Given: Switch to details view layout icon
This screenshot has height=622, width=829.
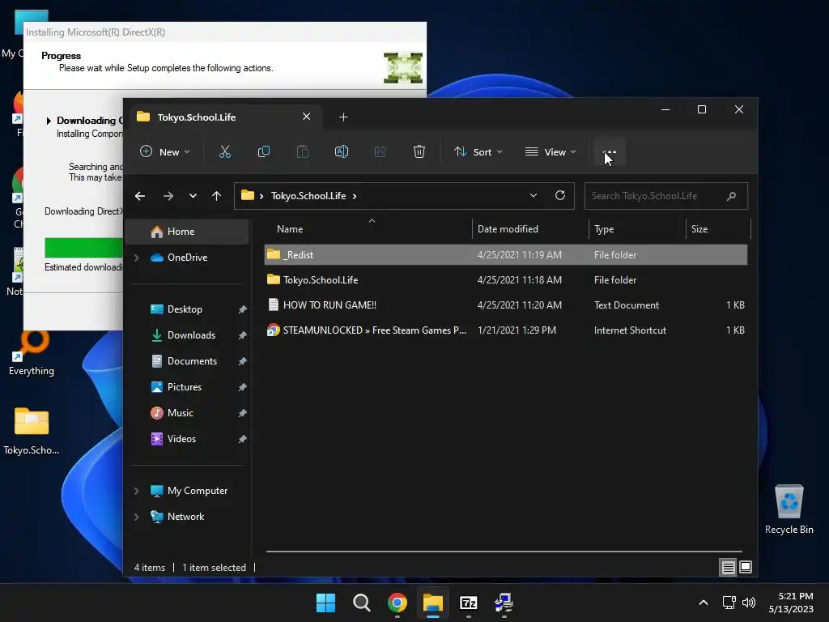Looking at the screenshot, I should coord(728,568).
